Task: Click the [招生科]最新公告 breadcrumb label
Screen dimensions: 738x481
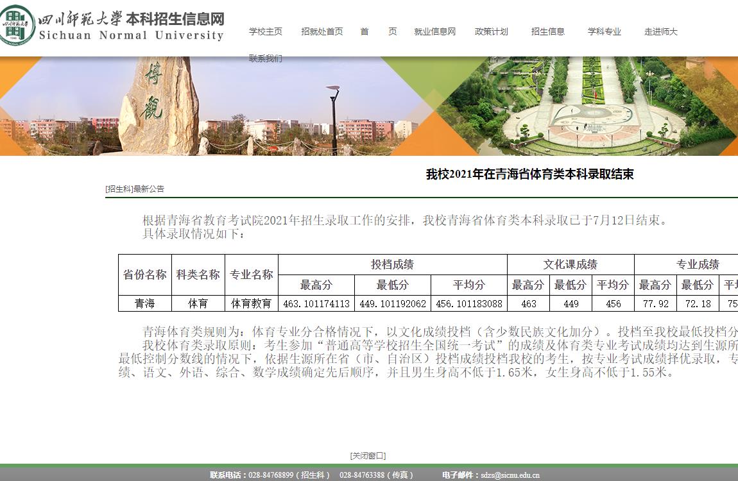Action: point(135,189)
